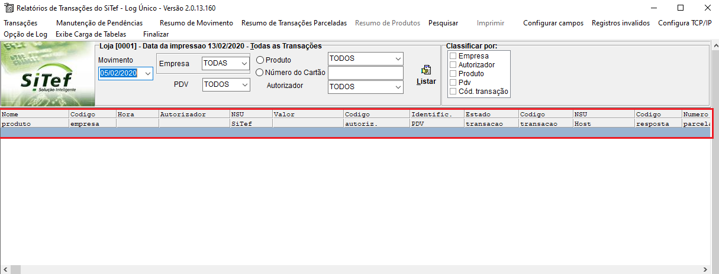Open the Movimento date dropdown
Screen dimensions: 719x274
tap(147, 73)
